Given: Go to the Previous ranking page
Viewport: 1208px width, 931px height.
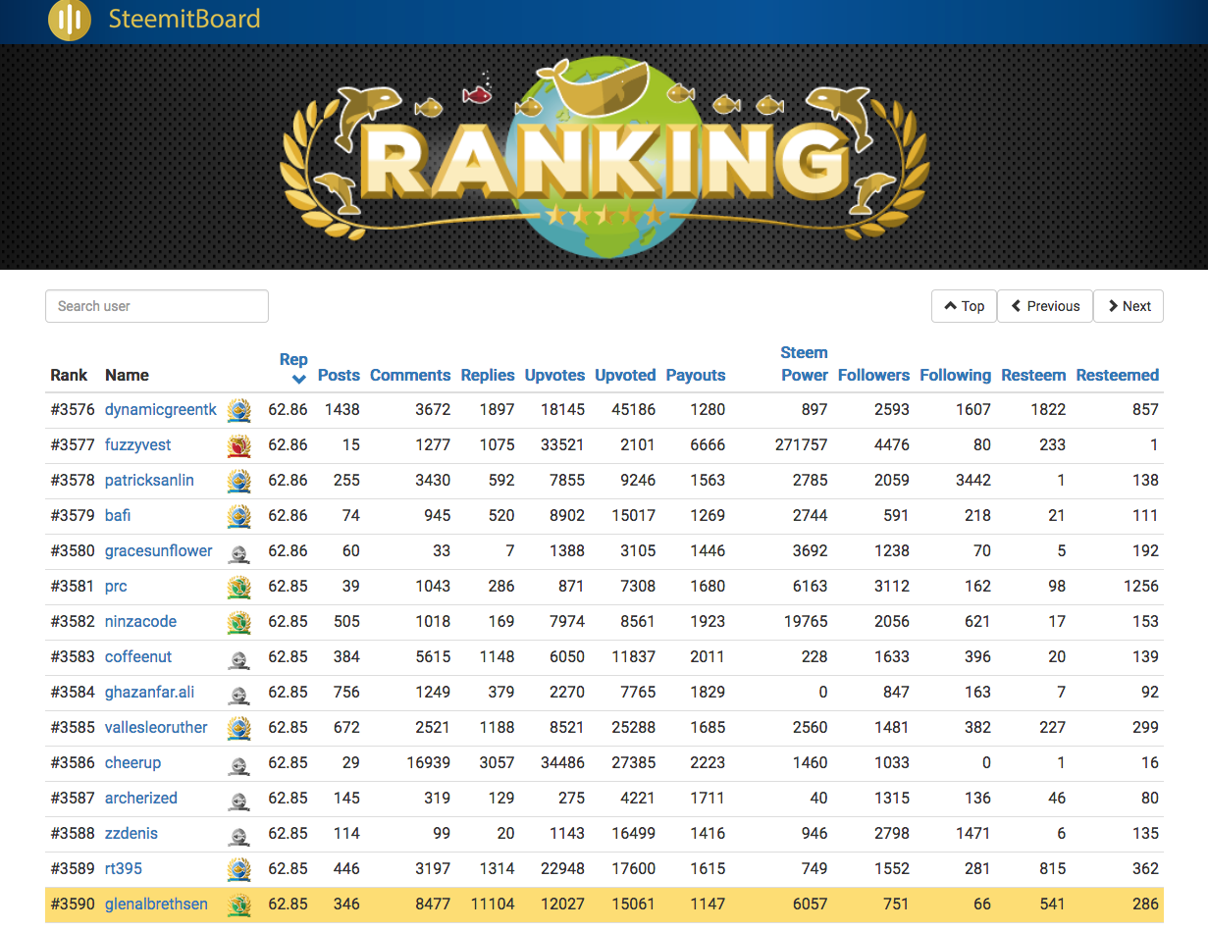Looking at the screenshot, I should click(x=1045, y=306).
